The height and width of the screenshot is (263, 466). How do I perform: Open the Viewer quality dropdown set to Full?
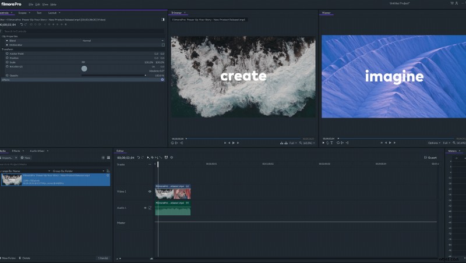446,143
